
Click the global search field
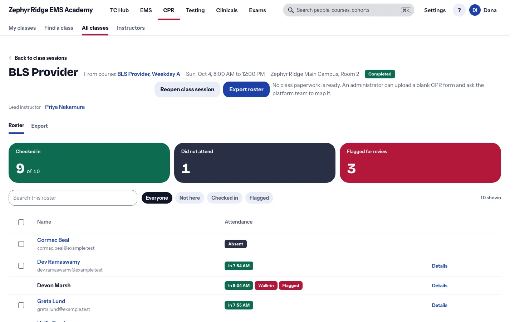pos(349,10)
